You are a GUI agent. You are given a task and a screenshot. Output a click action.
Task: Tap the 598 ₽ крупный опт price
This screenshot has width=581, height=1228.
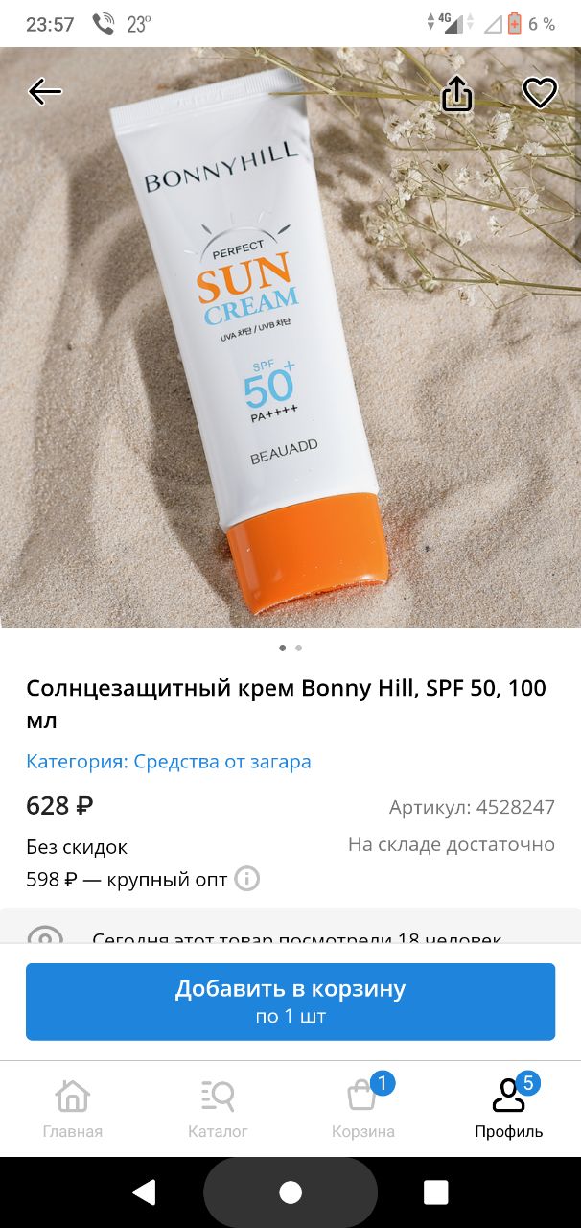click(127, 879)
